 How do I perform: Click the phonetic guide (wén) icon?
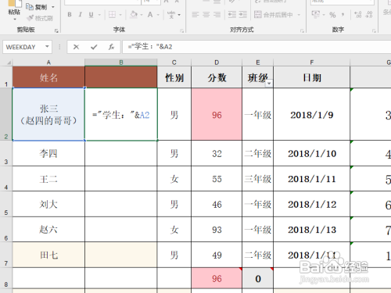[171, 15]
